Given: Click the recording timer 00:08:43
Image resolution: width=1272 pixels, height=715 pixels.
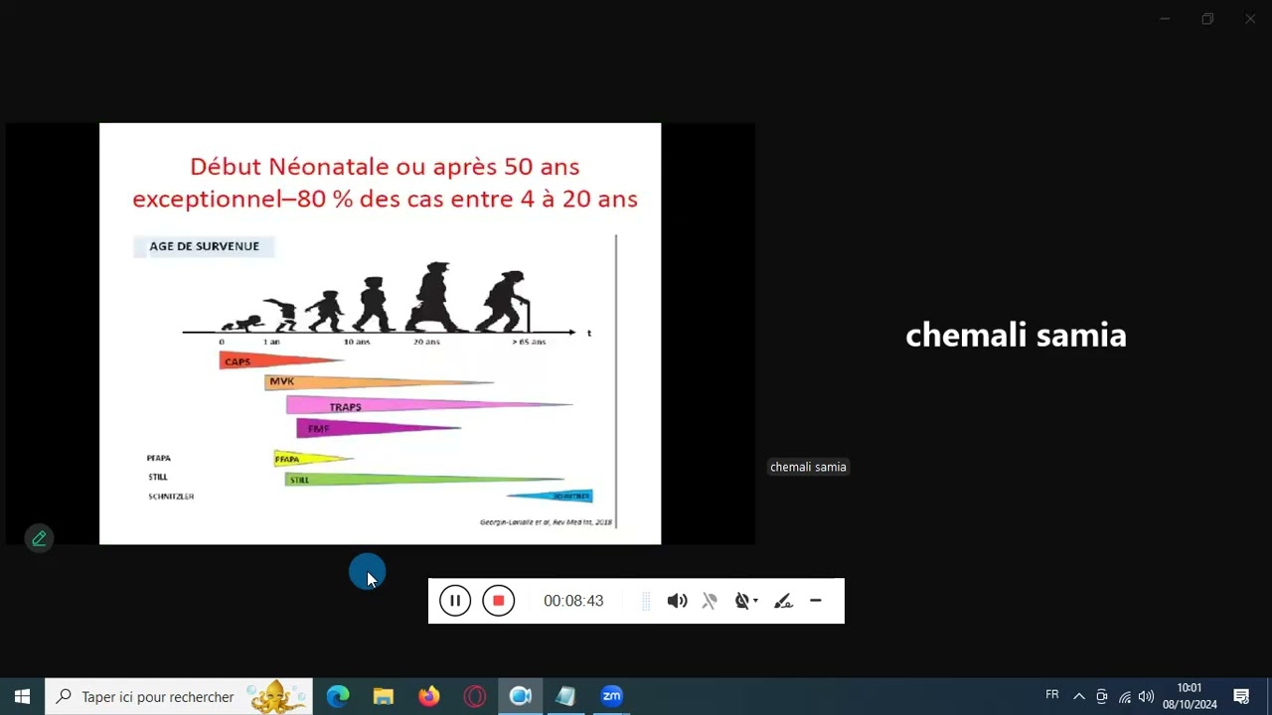Looking at the screenshot, I should [x=573, y=601].
